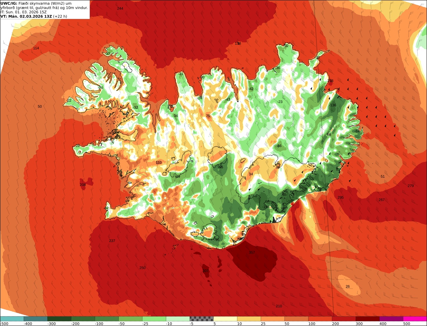The image size is (427, 326).
Task: Click the valid time 'VT: Mán. 02.03.2026 13Z'
Action: pyautogui.click(x=26, y=16)
